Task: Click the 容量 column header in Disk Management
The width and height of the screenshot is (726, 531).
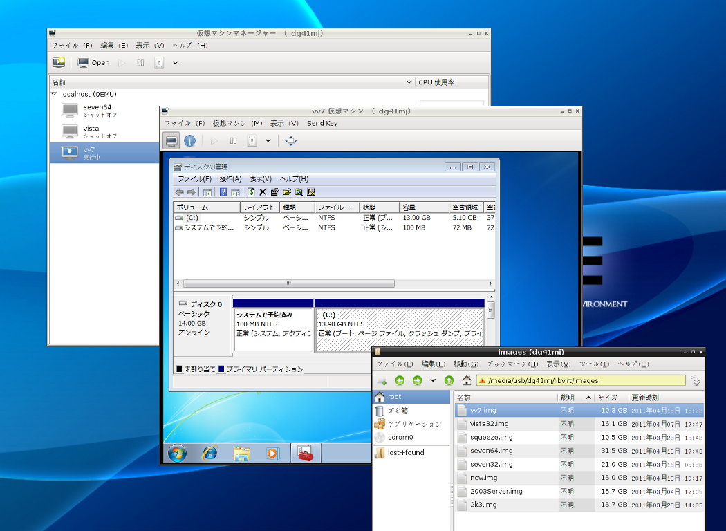Action: (424, 207)
